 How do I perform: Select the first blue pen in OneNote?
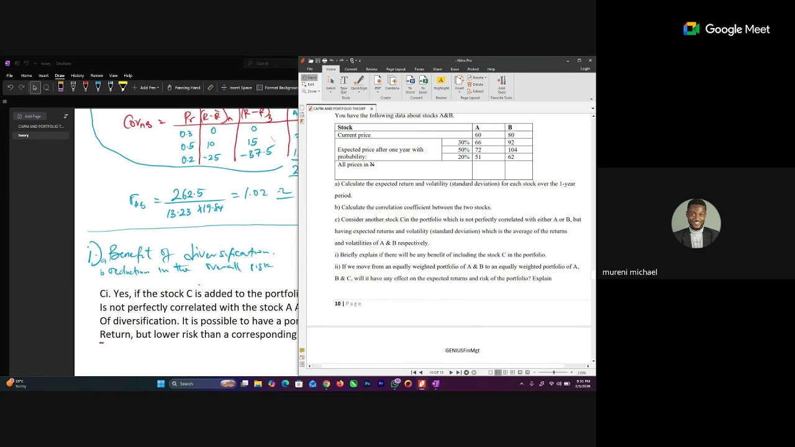[x=98, y=87]
